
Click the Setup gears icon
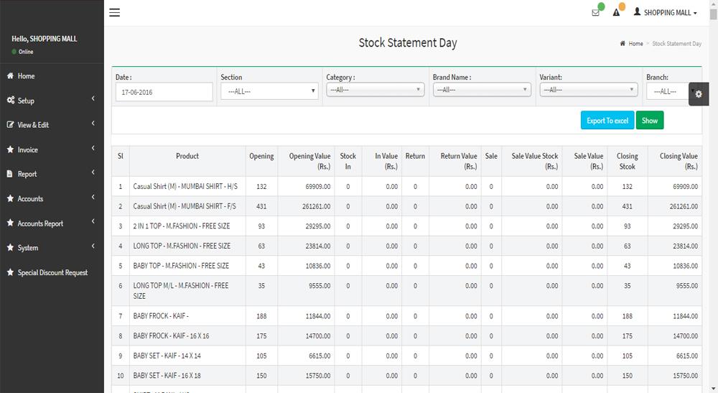[x=11, y=101]
